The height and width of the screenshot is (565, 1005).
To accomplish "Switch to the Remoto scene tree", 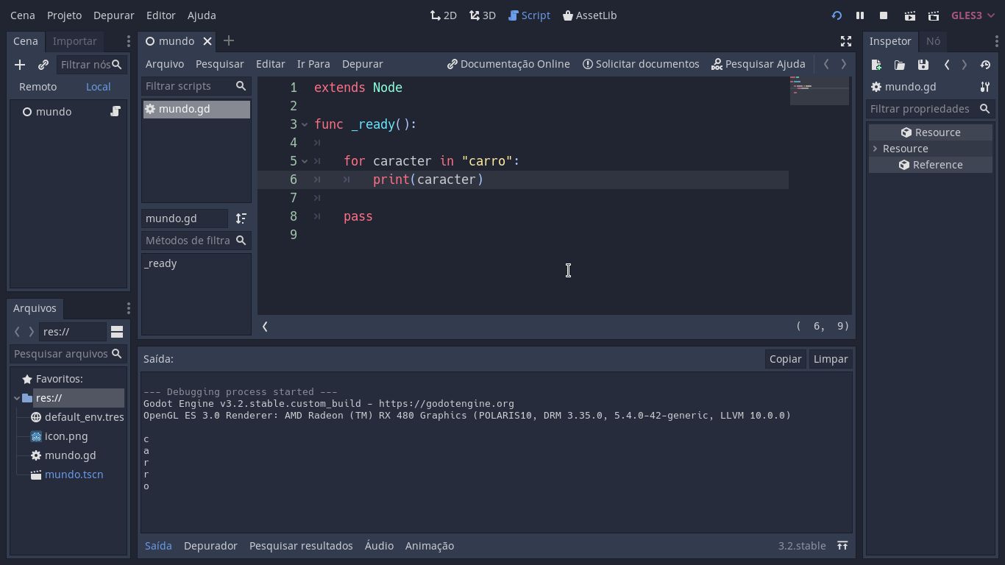I will coord(38,86).
